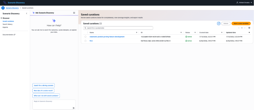Sort by the Updated date column arrow
This screenshot has height=110, width=254.
tap(249, 33)
